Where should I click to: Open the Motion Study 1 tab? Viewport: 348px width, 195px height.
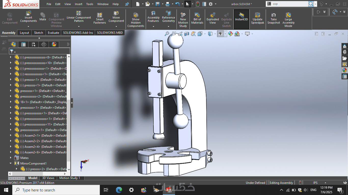(70, 178)
